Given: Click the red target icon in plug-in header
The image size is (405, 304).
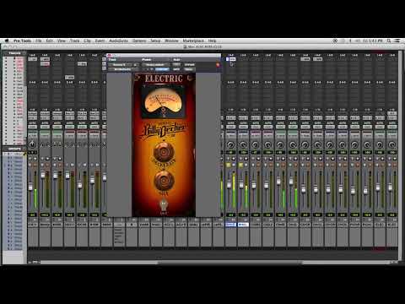Looking at the screenshot, I should (218, 65).
